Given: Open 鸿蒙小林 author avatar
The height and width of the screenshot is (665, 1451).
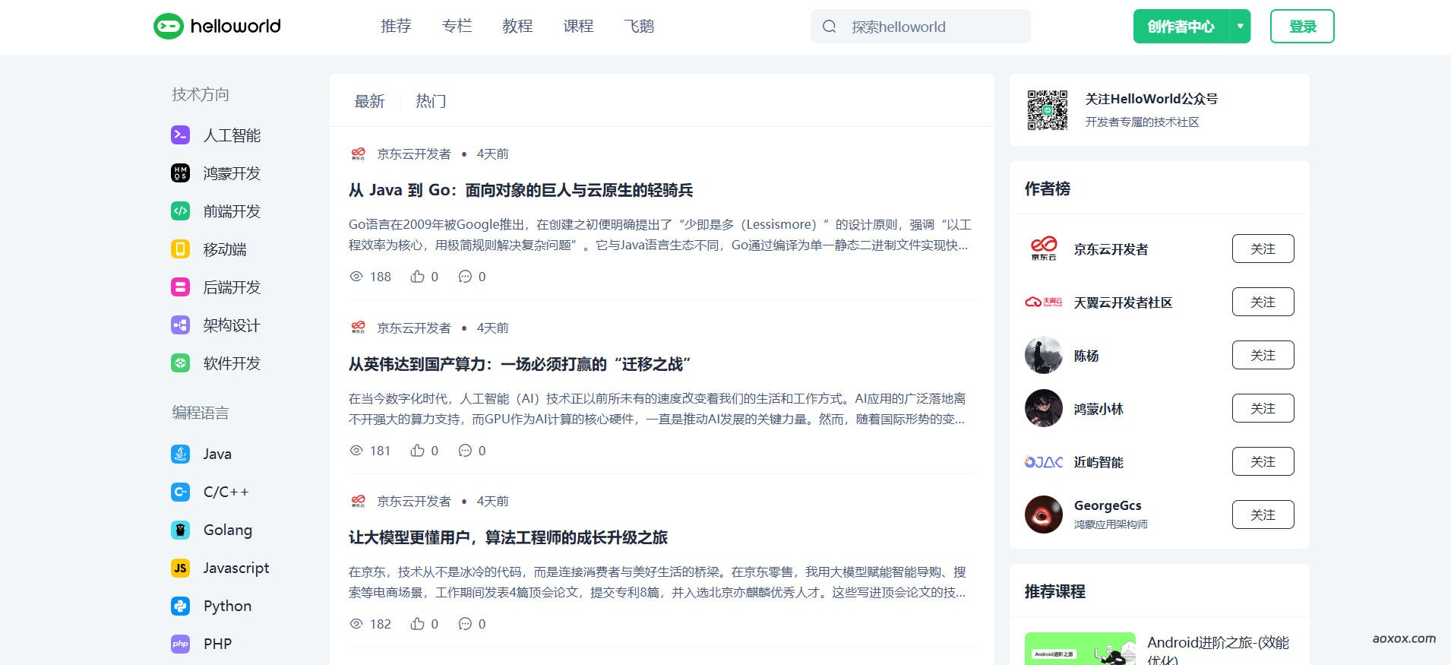Looking at the screenshot, I should (1044, 408).
